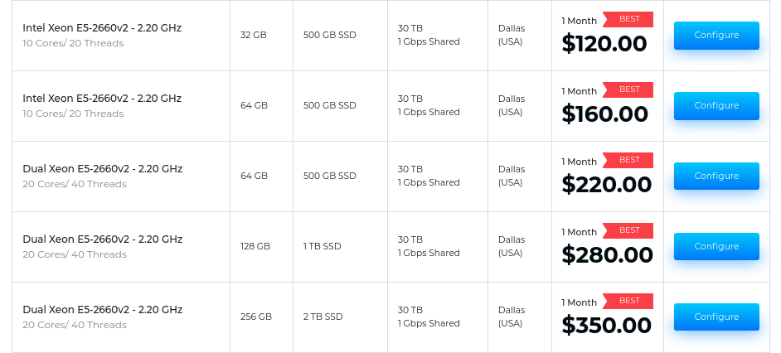Configure the $280.00 Dual Xeon server
Image resolution: width=781 pixels, height=353 pixels.
click(716, 246)
